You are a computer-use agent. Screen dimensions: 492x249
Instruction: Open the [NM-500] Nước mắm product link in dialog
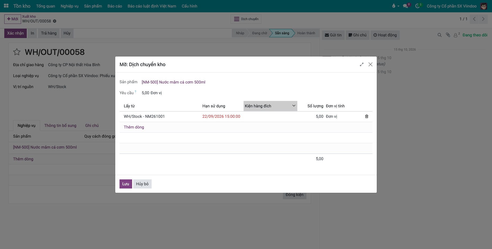point(174,82)
